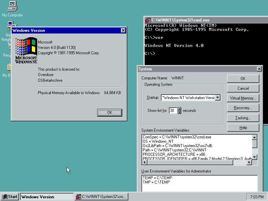Open the Tasking settings
The image size is (268, 201).
243,118
